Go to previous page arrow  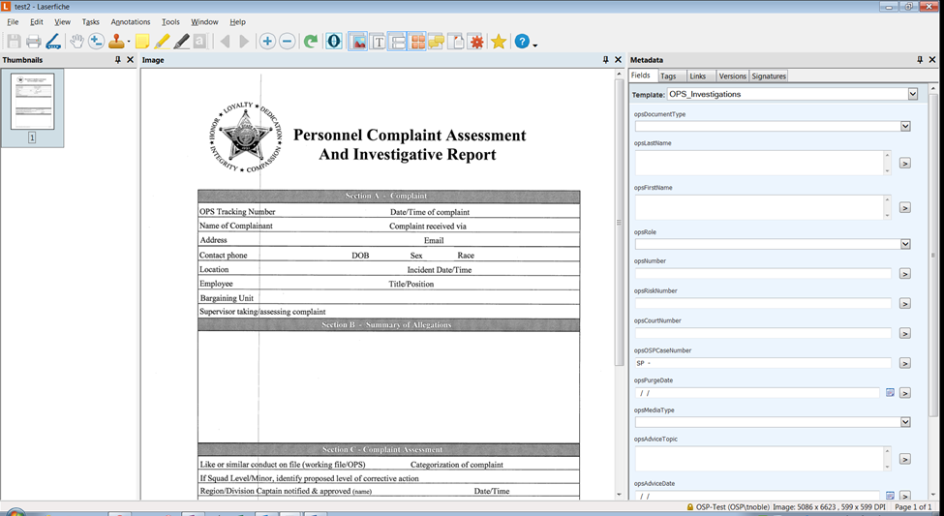226,42
